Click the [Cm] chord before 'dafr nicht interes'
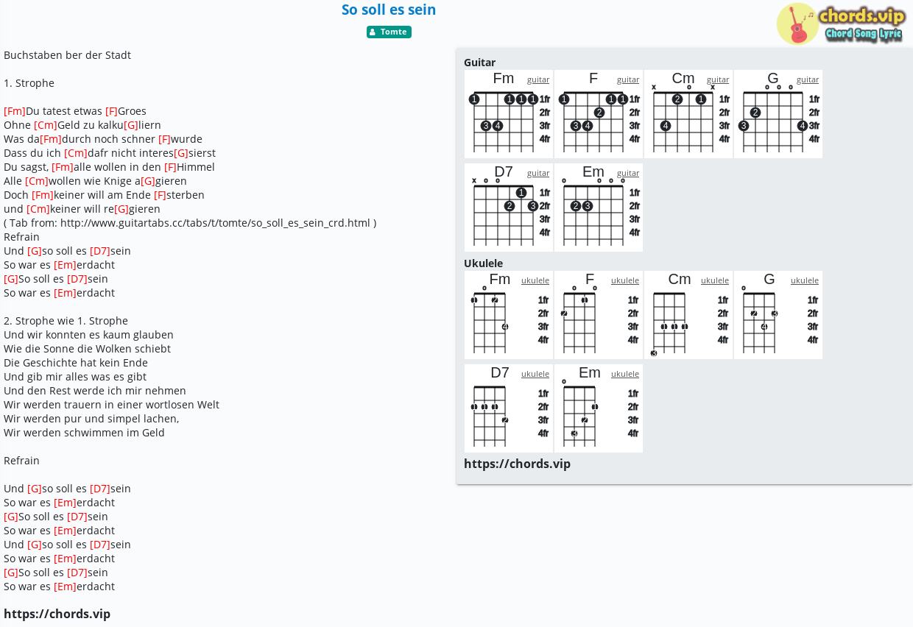 click(x=76, y=153)
